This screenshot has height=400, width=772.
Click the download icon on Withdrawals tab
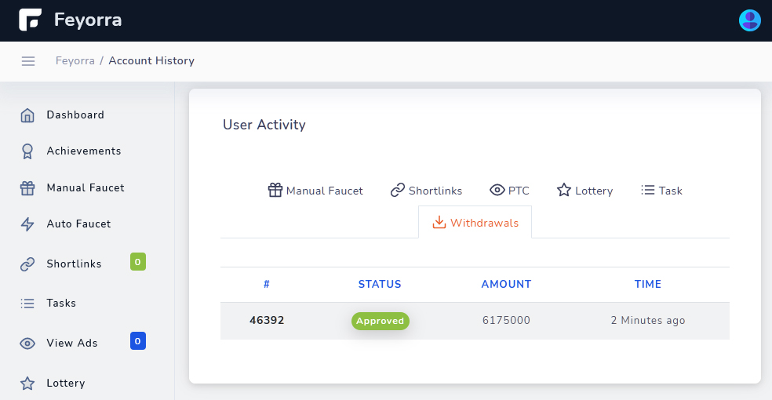coord(439,223)
